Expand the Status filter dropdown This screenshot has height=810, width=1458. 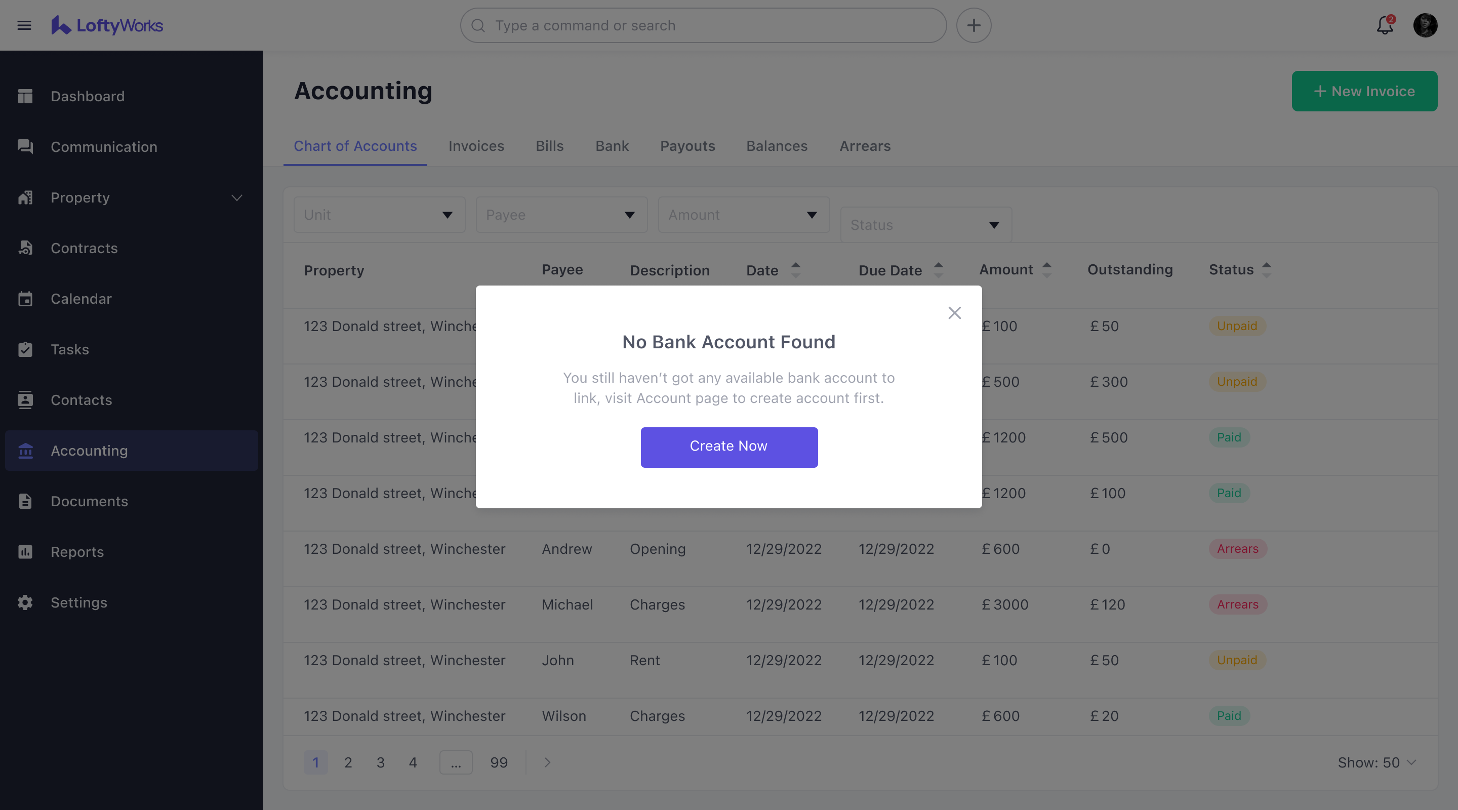coord(925,225)
